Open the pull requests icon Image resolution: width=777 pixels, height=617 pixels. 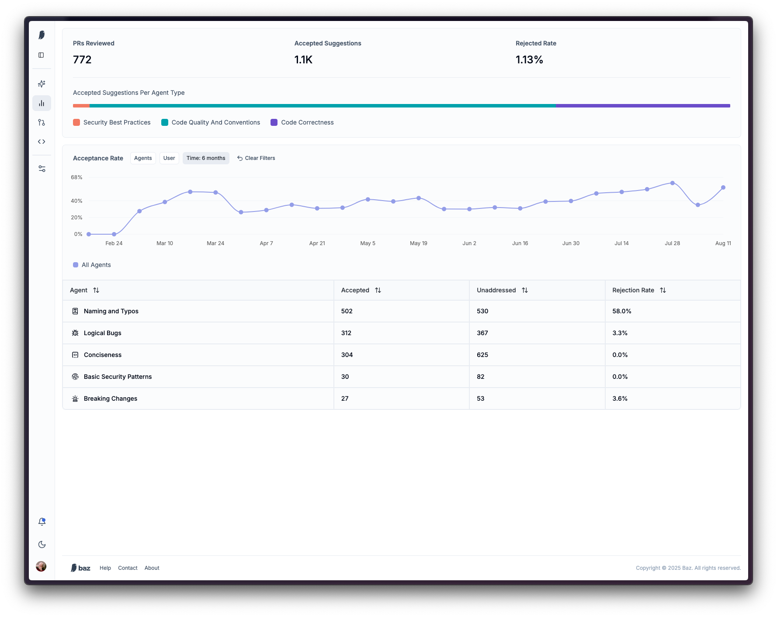pos(42,122)
